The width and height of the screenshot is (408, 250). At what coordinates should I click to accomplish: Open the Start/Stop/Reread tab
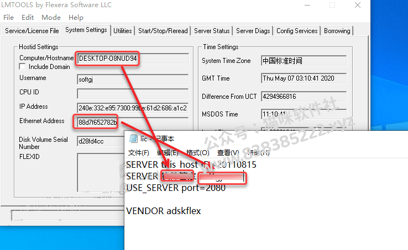click(163, 31)
